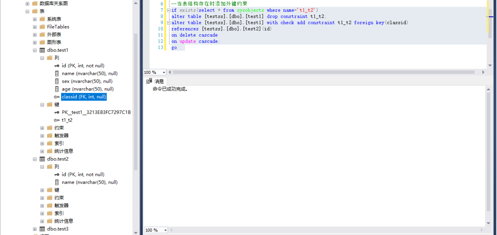
Task: Click the folder icon beside 数据库关系图
Action: tap(35, 3)
